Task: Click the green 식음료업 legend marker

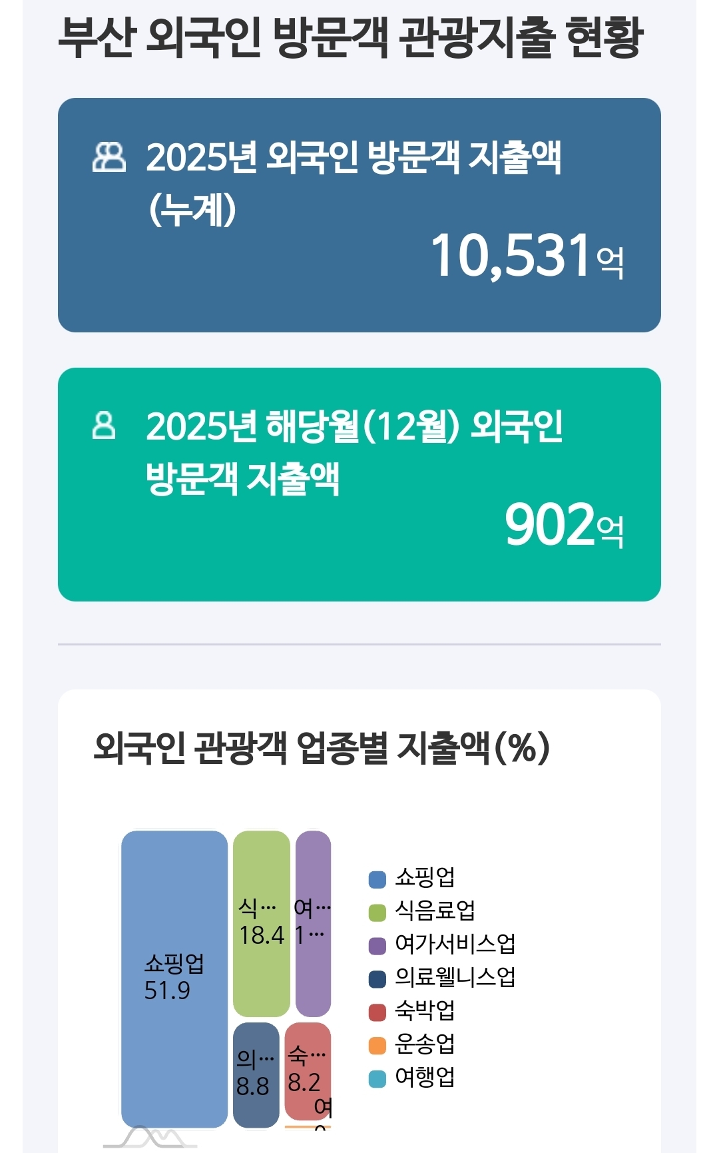Action: point(377,913)
